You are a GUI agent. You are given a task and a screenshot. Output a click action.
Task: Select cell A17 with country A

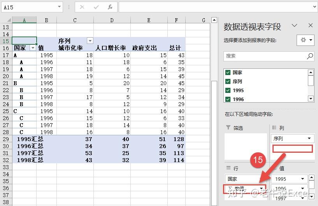point(25,55)
